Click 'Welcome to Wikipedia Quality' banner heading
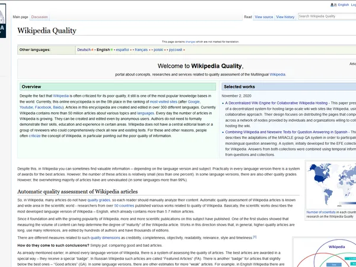Viewport: 356px width, 267px height. (201, 66)
